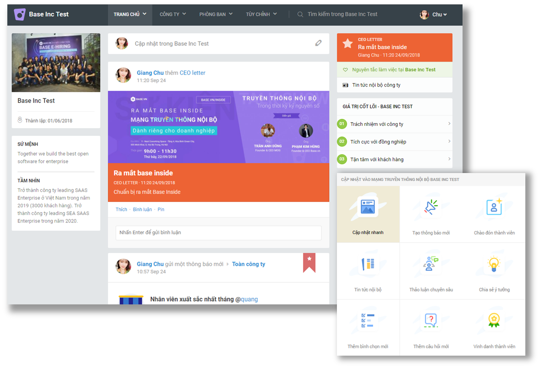This screenshot has height=368, width=540.
Task: Select the Chia sẻ ý tưởng lightbulb icon
Action: pyautogui.click(x=494, y=264)
